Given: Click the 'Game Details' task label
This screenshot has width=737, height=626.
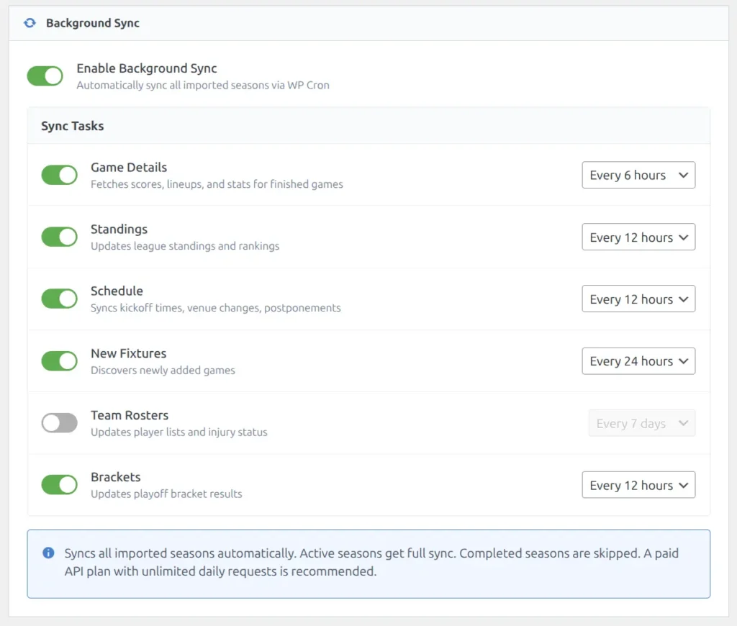Looking at the screenshot, I should point(129,168).
